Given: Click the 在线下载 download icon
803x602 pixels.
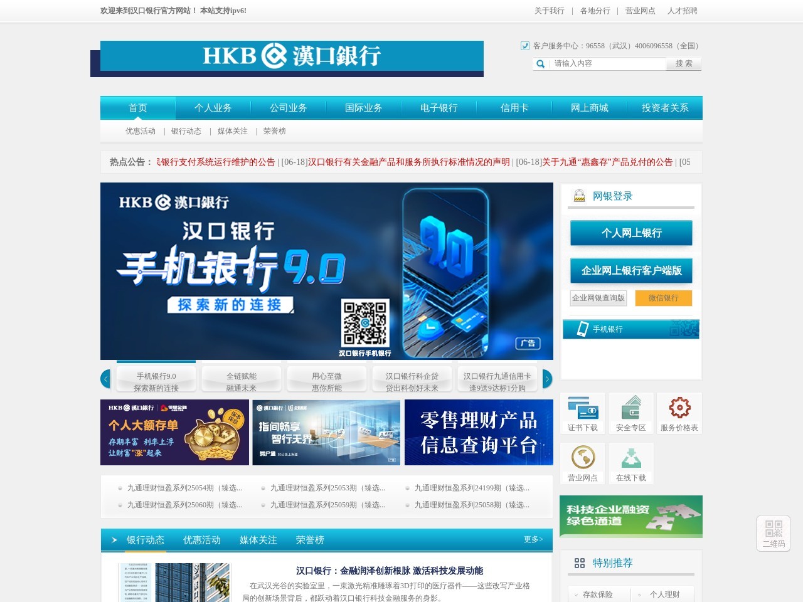Looking at the screenshot, I should pyautogui.click(x=630, y=459).
